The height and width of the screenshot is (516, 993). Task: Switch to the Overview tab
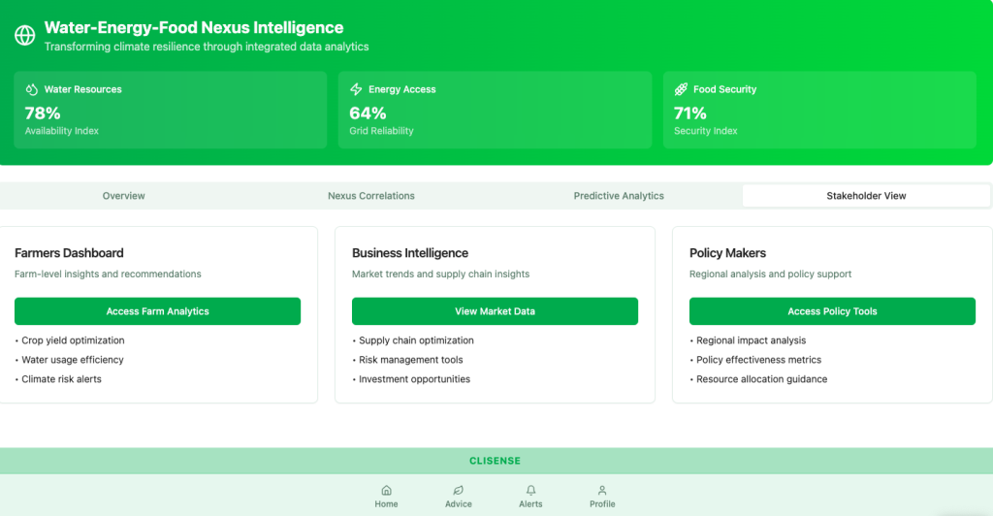click(x=124, y=196)
